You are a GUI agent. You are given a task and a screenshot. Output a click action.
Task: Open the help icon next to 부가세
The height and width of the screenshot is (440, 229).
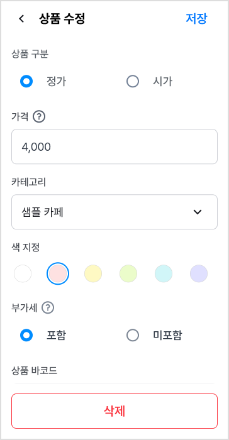[x=48, y=308]
